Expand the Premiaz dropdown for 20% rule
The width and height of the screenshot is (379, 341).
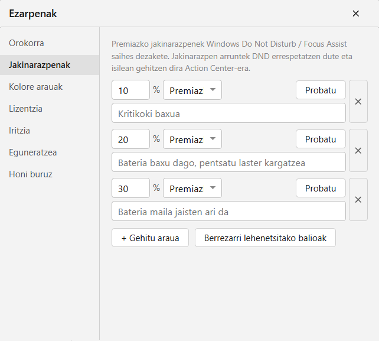192,139
